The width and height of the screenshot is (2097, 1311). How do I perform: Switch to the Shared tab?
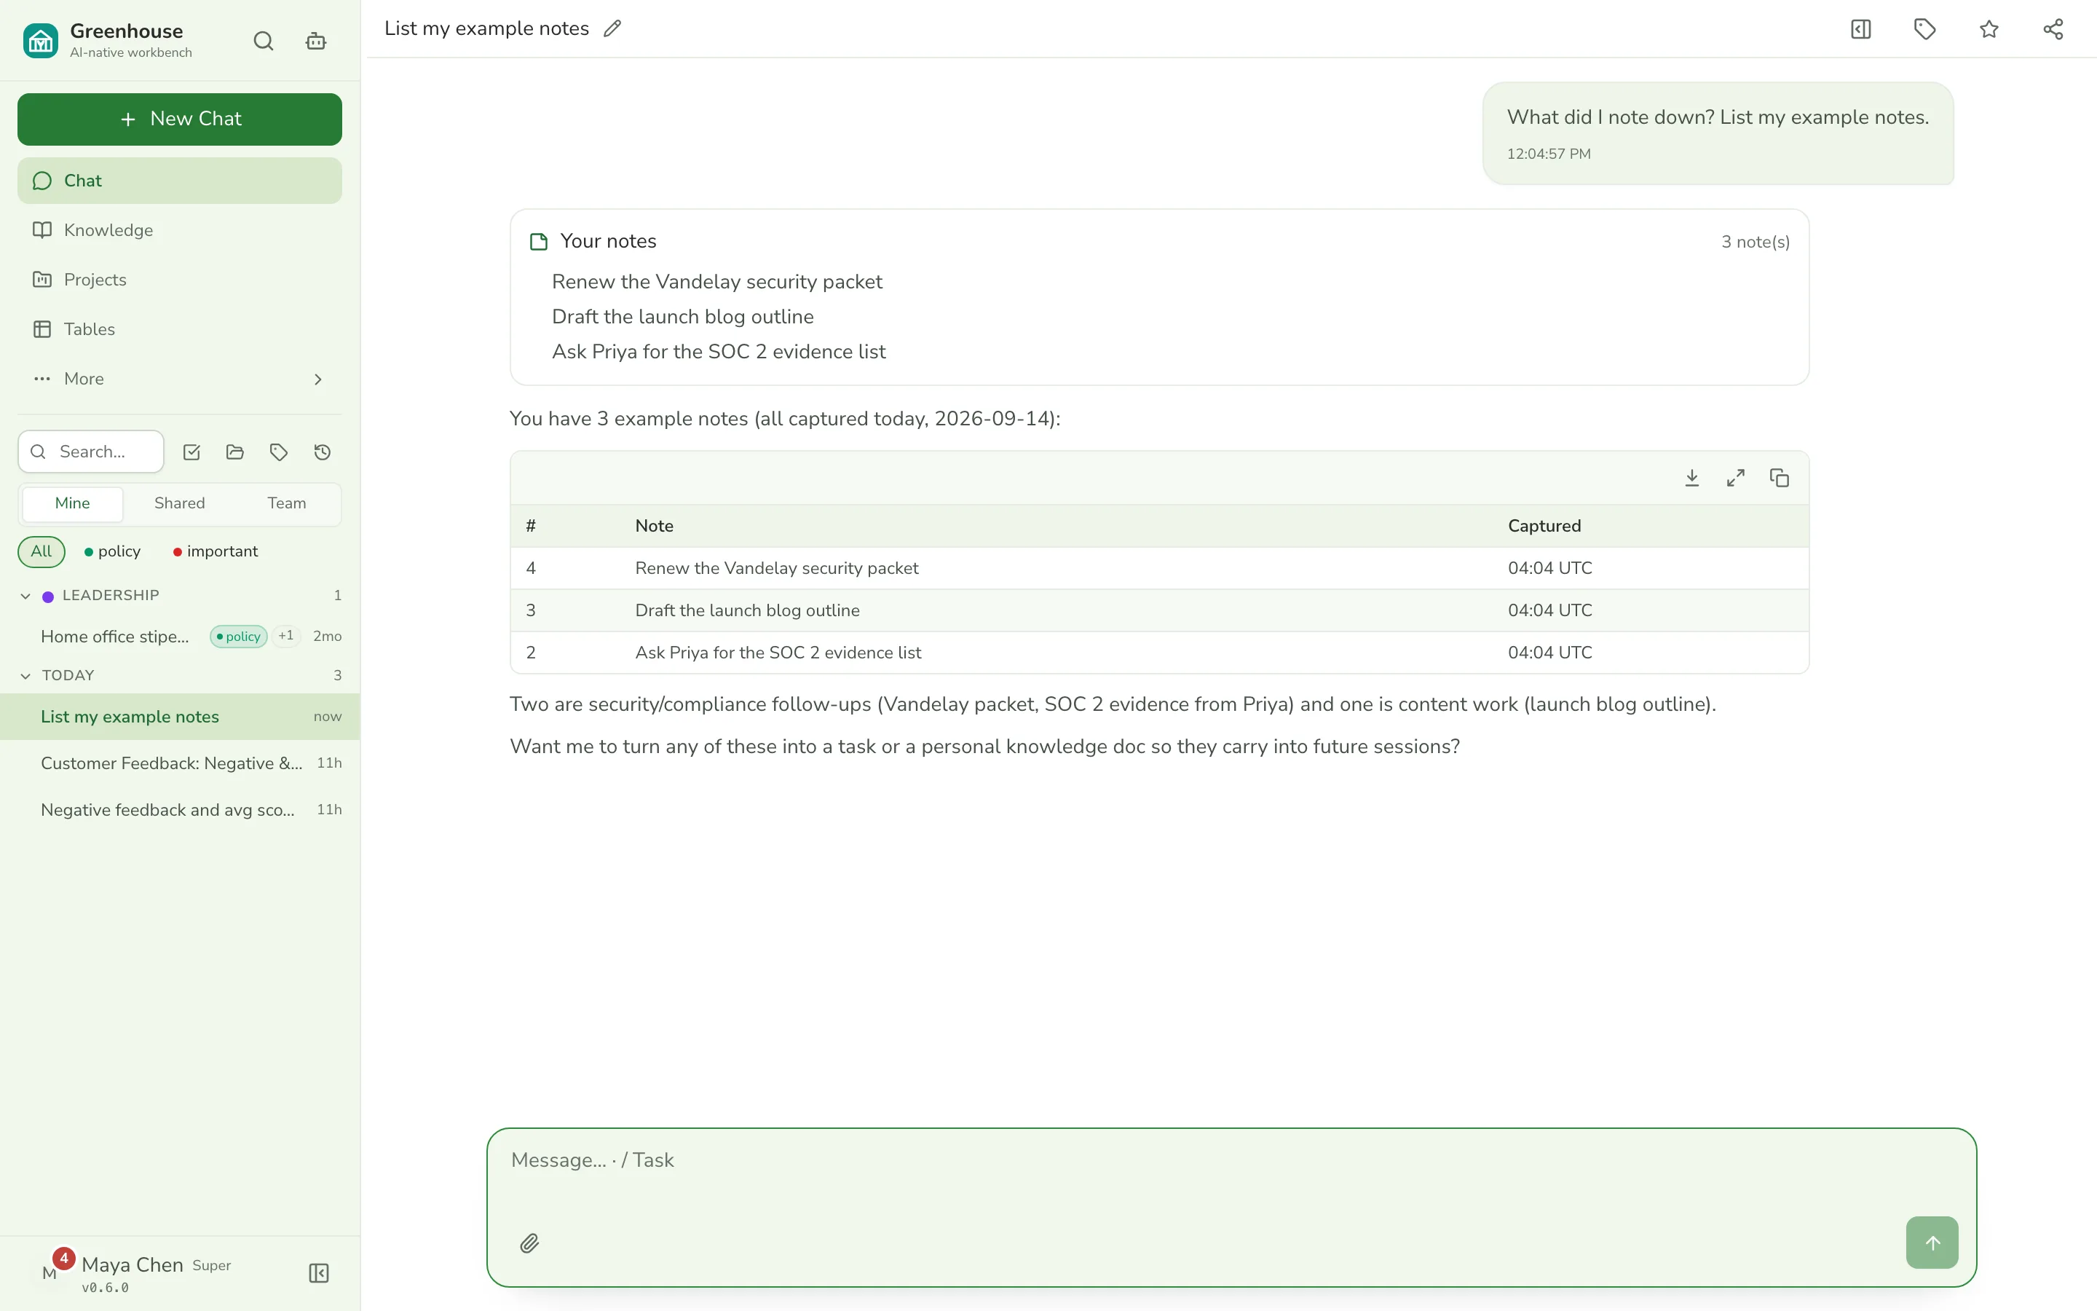tap(179, 503)
